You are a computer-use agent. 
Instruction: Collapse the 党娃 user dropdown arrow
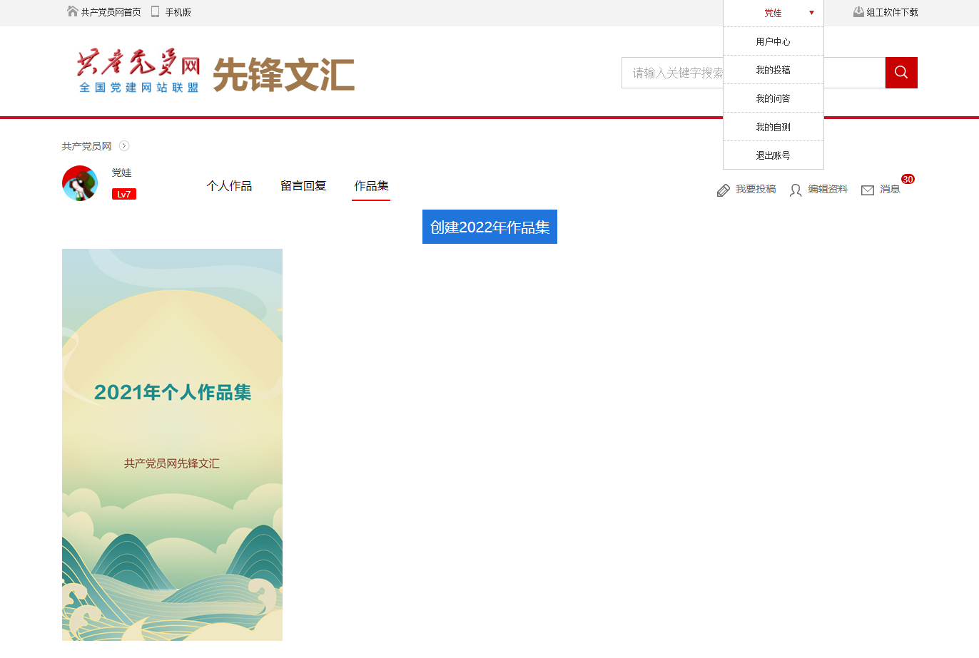pyautogui.click(x=811, y=13)
